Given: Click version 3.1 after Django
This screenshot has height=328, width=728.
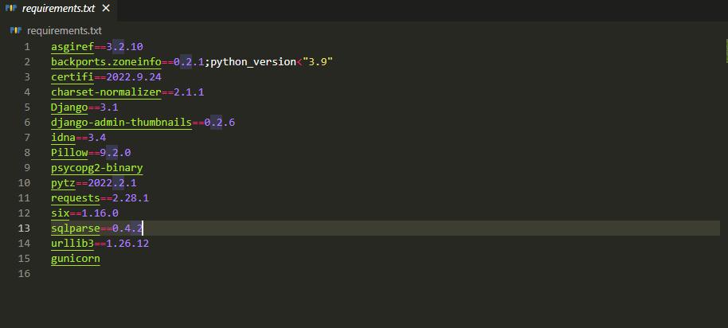Looking at the screenshot, I should point(109,107).
